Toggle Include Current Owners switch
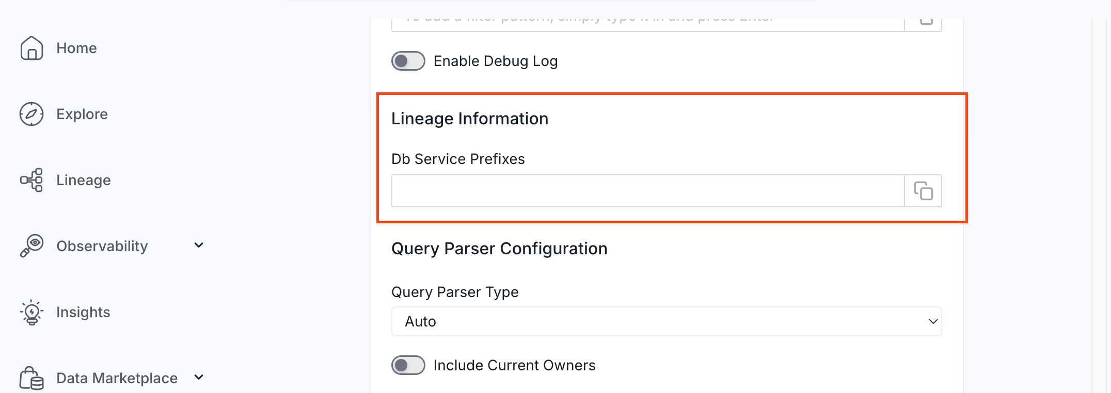The height and width of the screenshot is (393, 1111). click(x=408, y=365)
